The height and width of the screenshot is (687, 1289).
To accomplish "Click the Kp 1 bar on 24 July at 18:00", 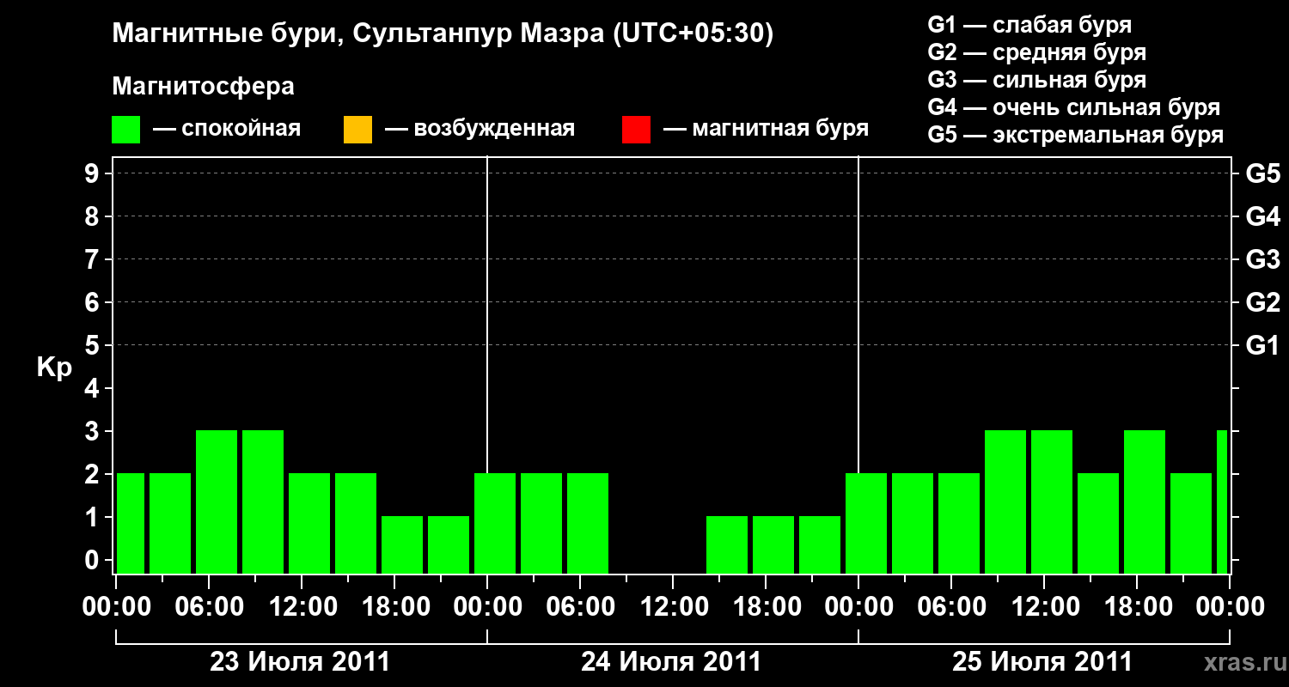I will point(773,544).
